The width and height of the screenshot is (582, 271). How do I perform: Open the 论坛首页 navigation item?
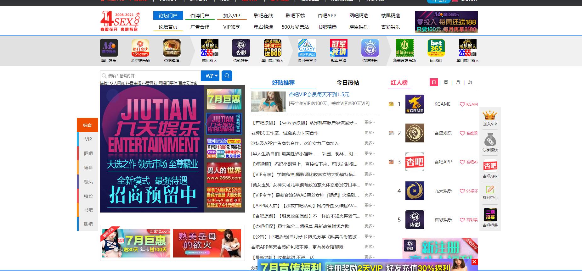pyautogui.click(x=168, y=27)
